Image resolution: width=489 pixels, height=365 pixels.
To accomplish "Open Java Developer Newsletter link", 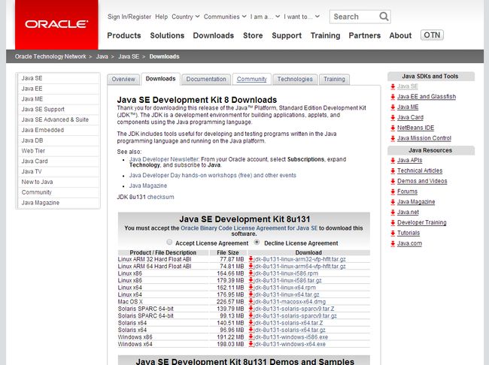I will pyautogui.click(x=164, y=159).
